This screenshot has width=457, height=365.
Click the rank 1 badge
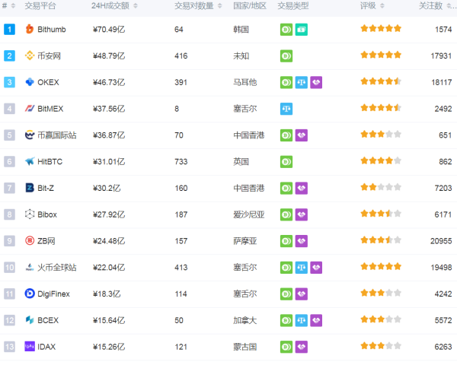coord(9,29)
